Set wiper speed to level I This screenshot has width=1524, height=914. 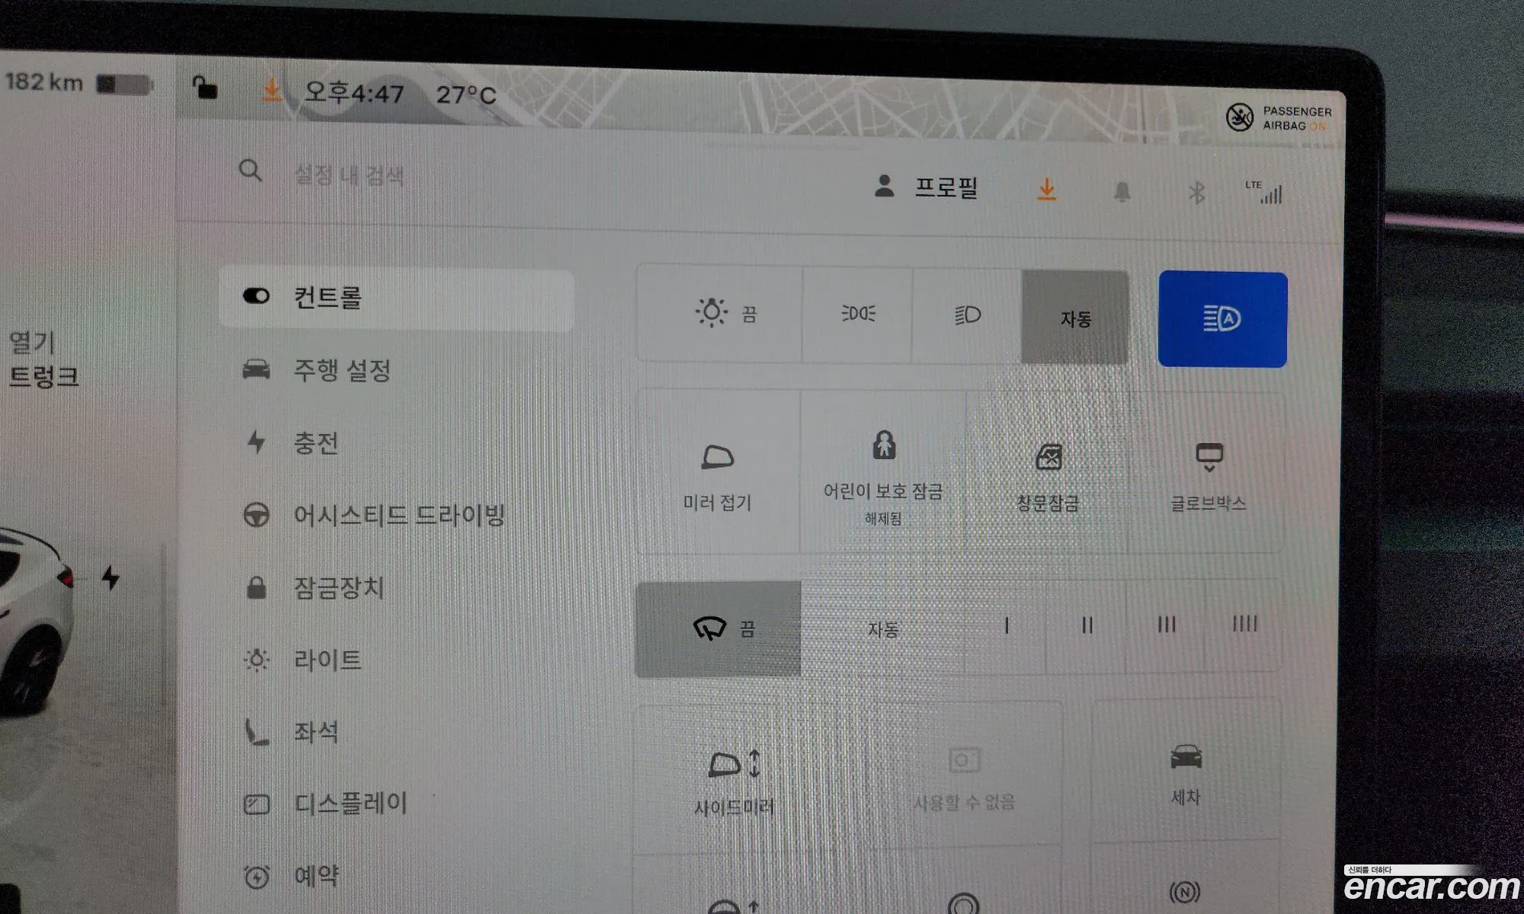pyautogui.click(x=1007, y=626)
